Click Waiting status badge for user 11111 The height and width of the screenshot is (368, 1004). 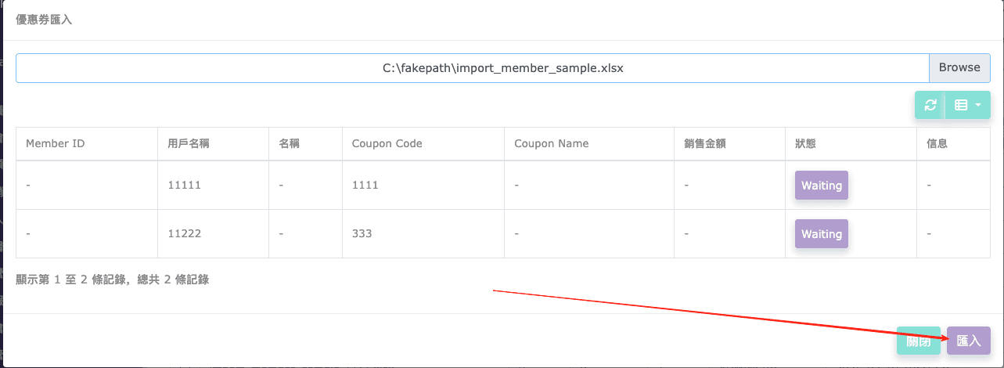[x=821, y=186]
